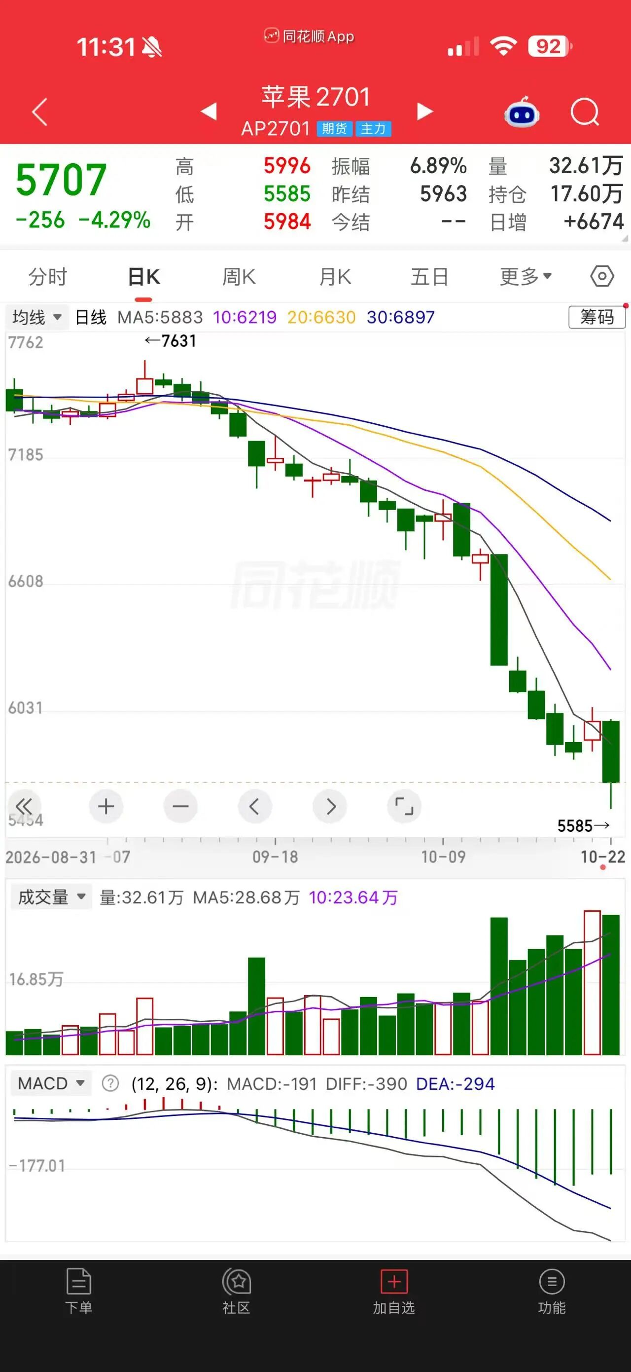Screen dimensions: 631x1372
Task: Open the AI robot assistant
Action: (522, 112)
